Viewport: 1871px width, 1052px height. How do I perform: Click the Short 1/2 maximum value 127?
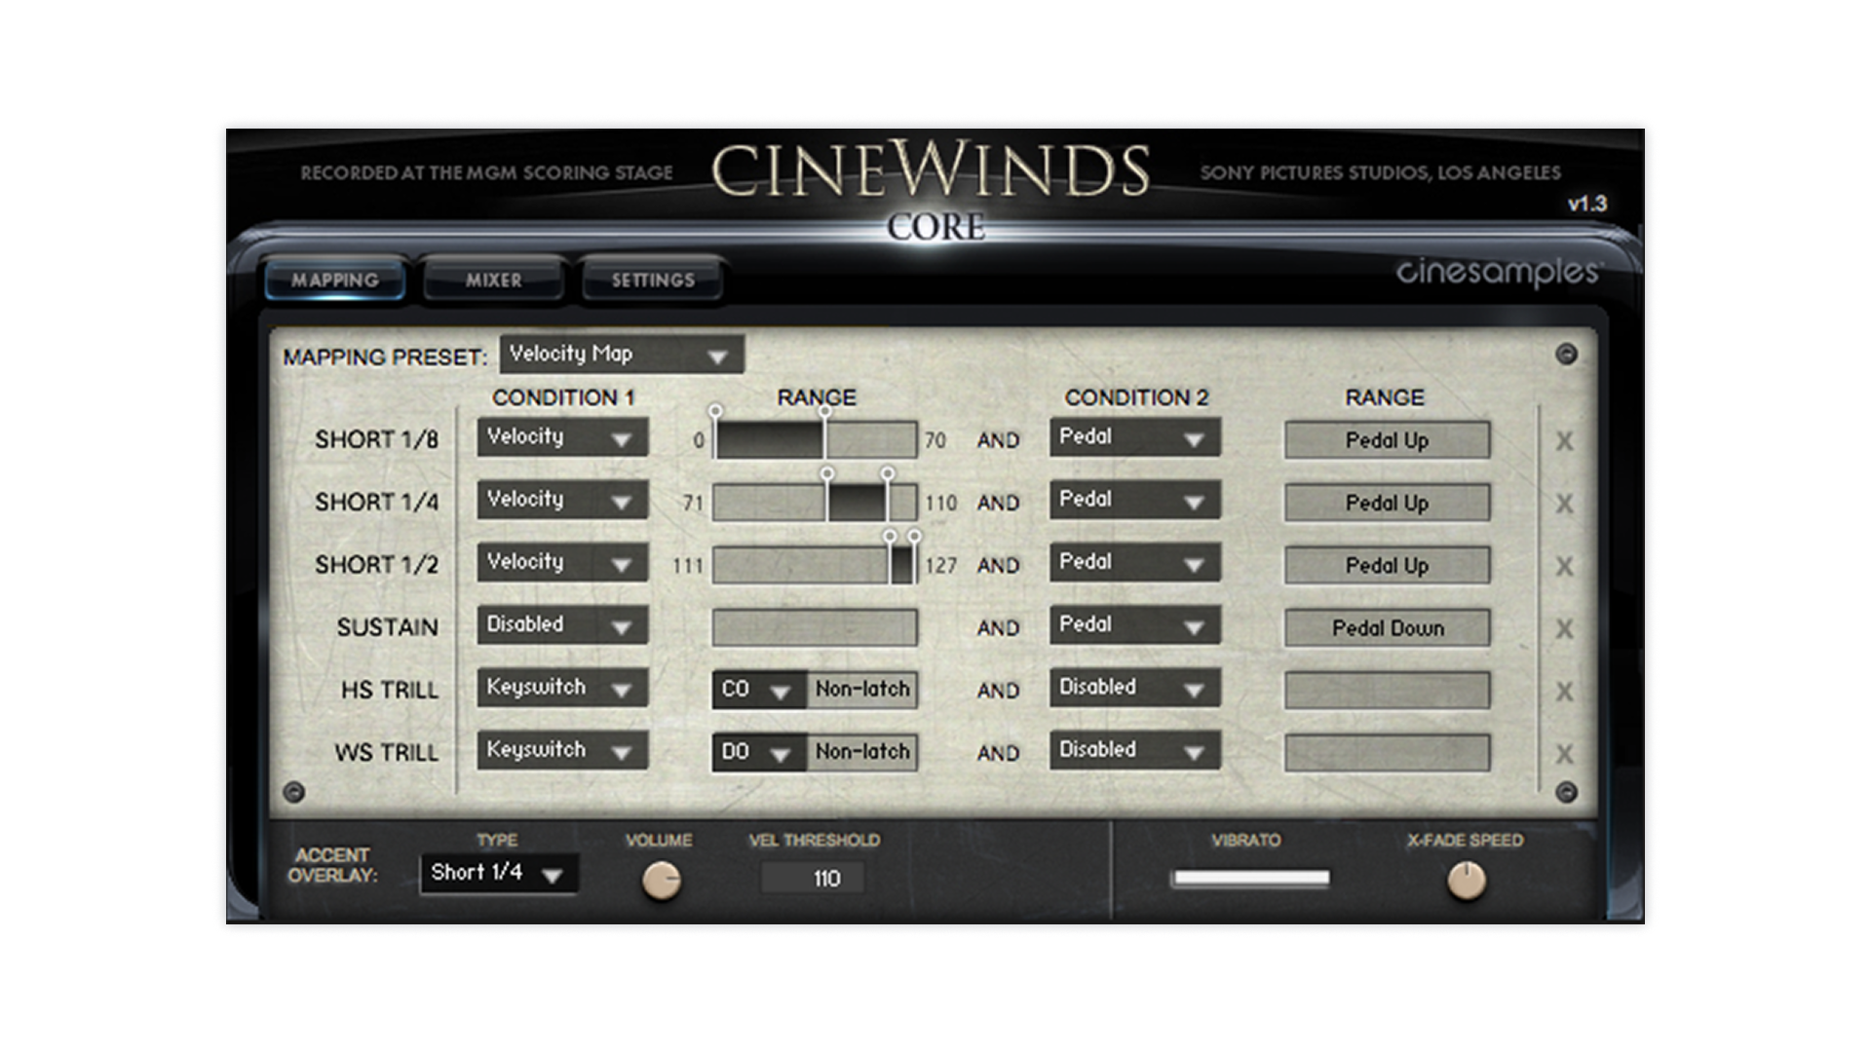pyautogui.click(x=940, y=566)
